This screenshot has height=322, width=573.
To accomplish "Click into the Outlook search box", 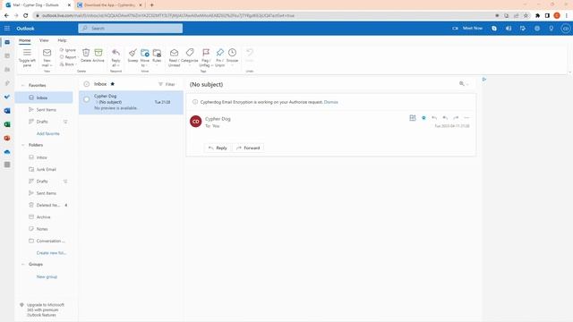I will (130, 28).
